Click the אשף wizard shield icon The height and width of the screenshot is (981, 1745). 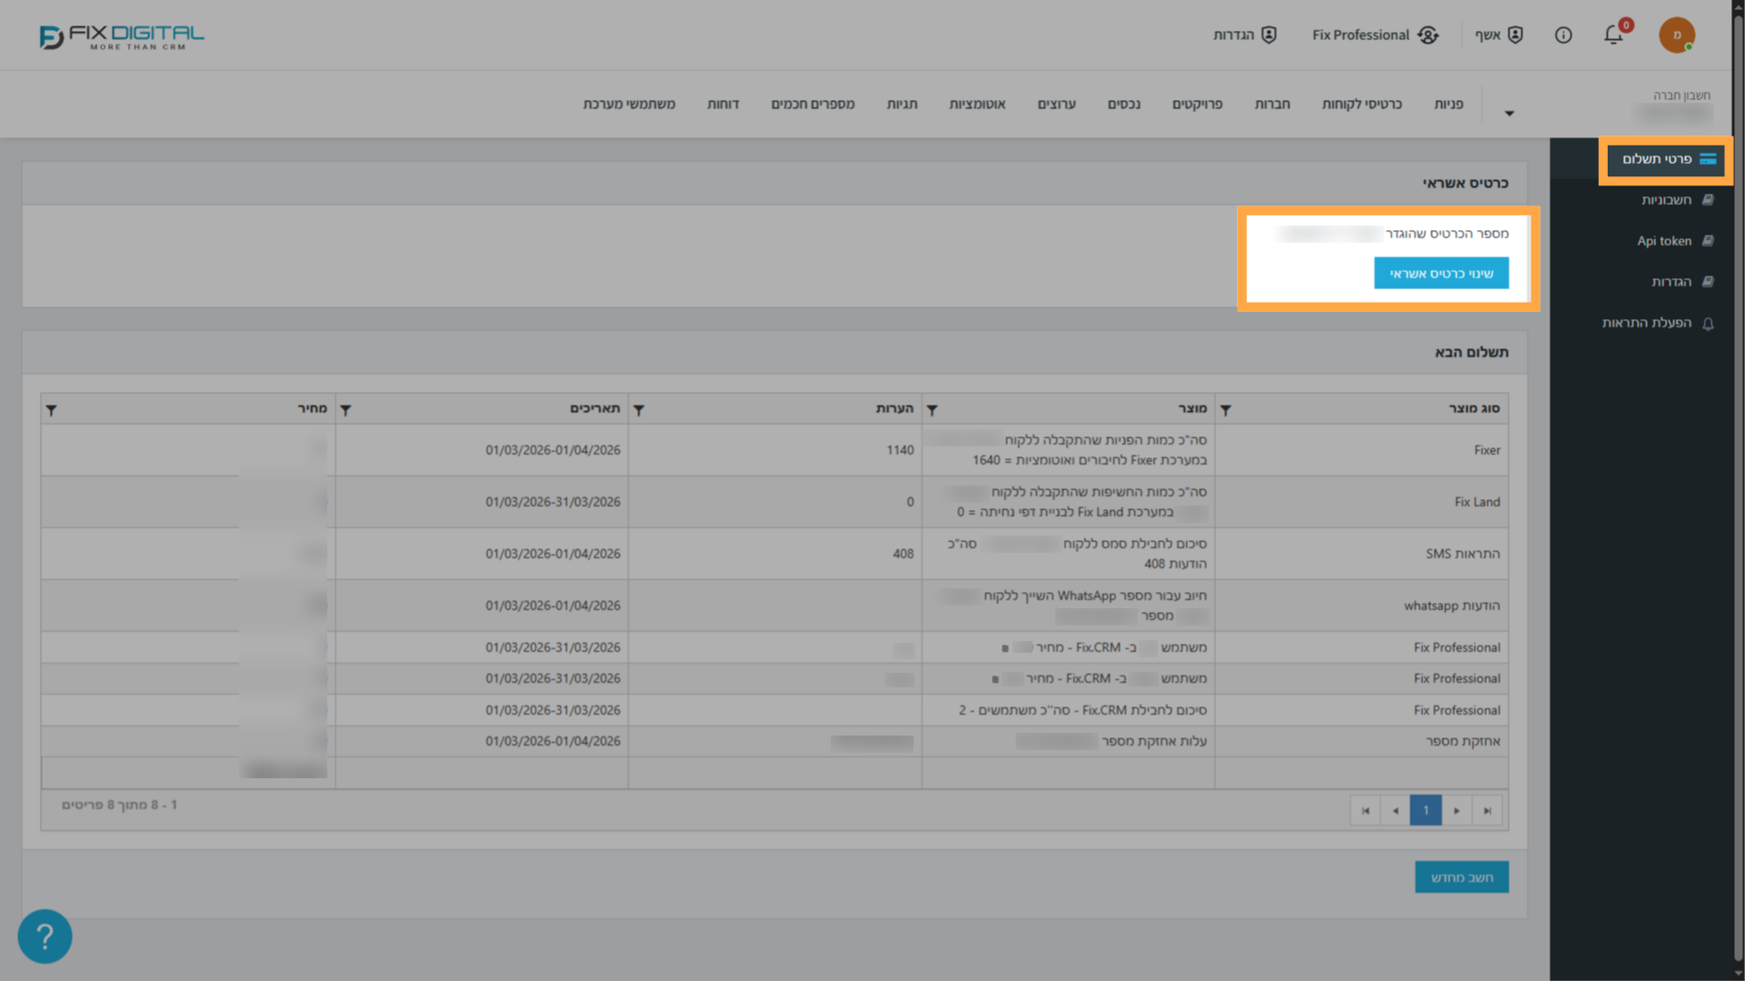pos(1515,35)
